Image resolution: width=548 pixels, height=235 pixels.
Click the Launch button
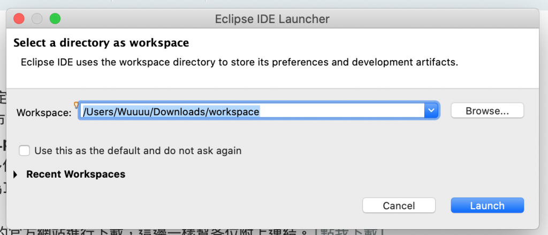487,205
